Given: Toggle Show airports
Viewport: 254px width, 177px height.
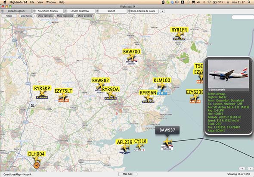Looking at the screenshot, I should pyautogui.click(x=85, y=16).
